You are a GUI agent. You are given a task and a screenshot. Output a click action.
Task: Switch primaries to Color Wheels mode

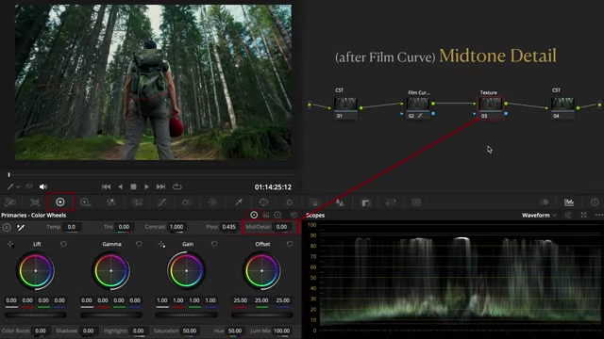254,216
